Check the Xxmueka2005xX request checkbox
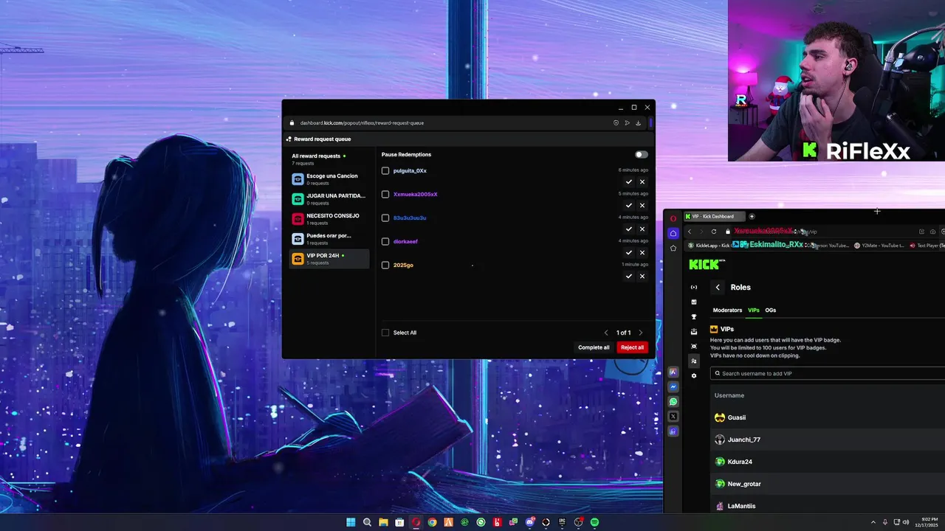 click(385, 195)
